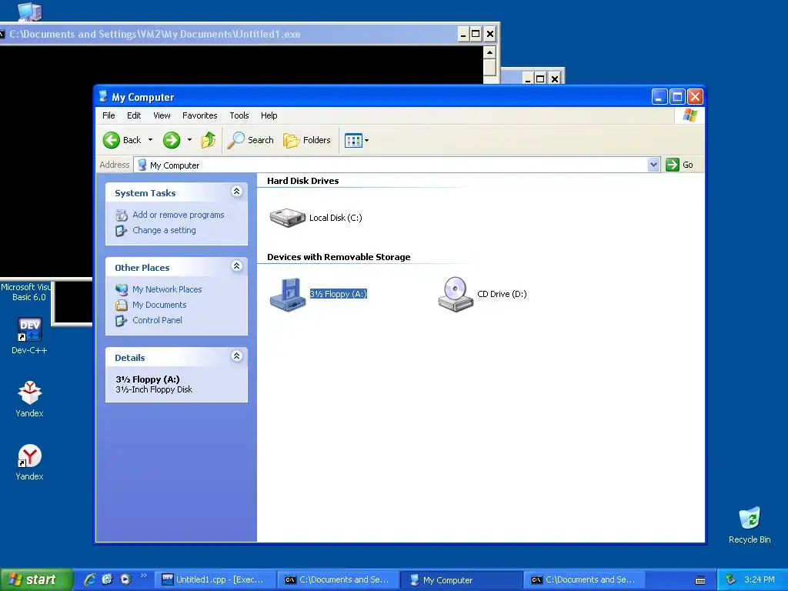Click the network tray icon near clock
This screenshot has width=788, height=591.
pos(731,580)
